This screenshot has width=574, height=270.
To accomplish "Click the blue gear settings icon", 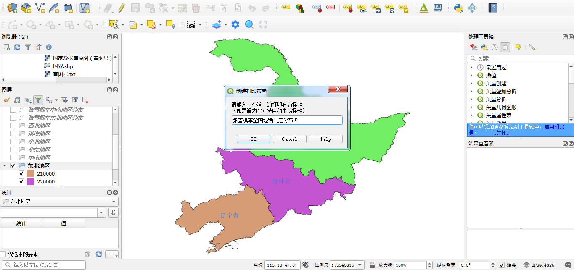I will click(x=235, y=24).
